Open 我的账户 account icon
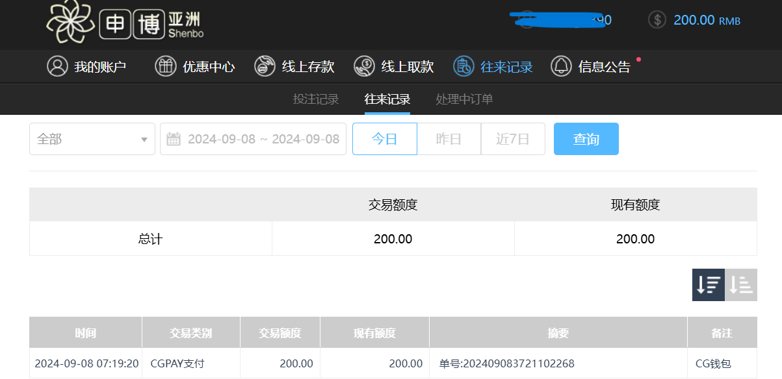This screenshot has height=379, width=782. pyautogui.click(x=57, y=66)
